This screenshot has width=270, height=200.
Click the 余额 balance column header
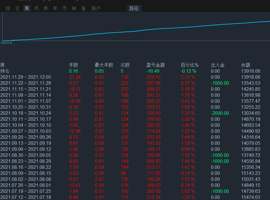point(246,65)
